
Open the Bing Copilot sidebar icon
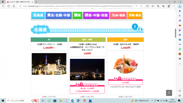pyautogui.click(x=180, y=6)
